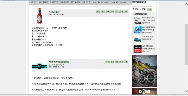
Task: Open the 站務服務區 nav item
Action: (43, 2)
